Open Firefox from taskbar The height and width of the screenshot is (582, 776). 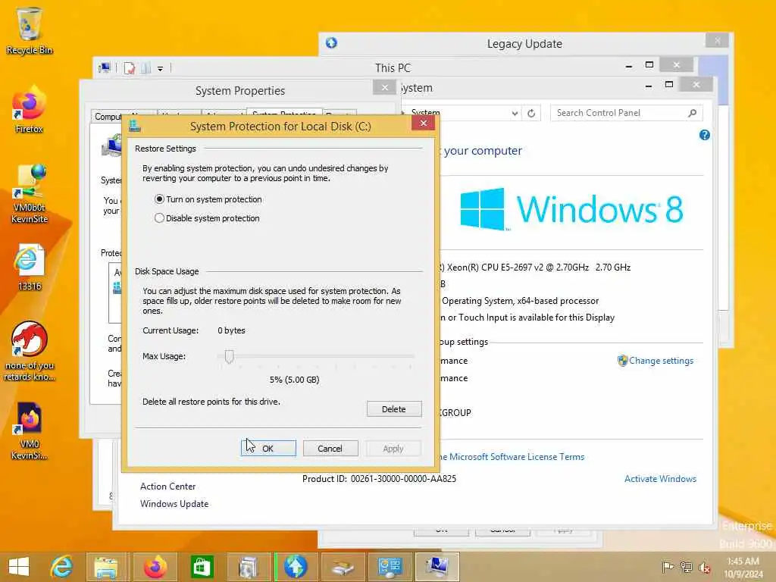click(155, 567)
